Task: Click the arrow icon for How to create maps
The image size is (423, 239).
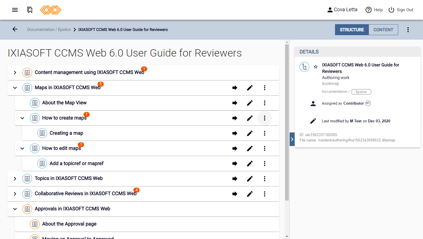Action: point(235,118)
